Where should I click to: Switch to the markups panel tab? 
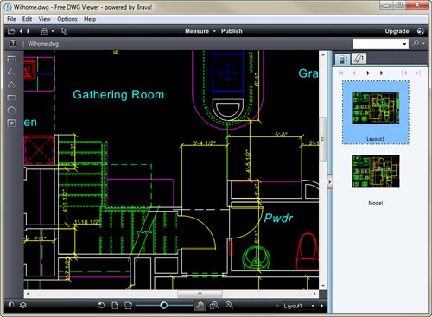point(359,59)
